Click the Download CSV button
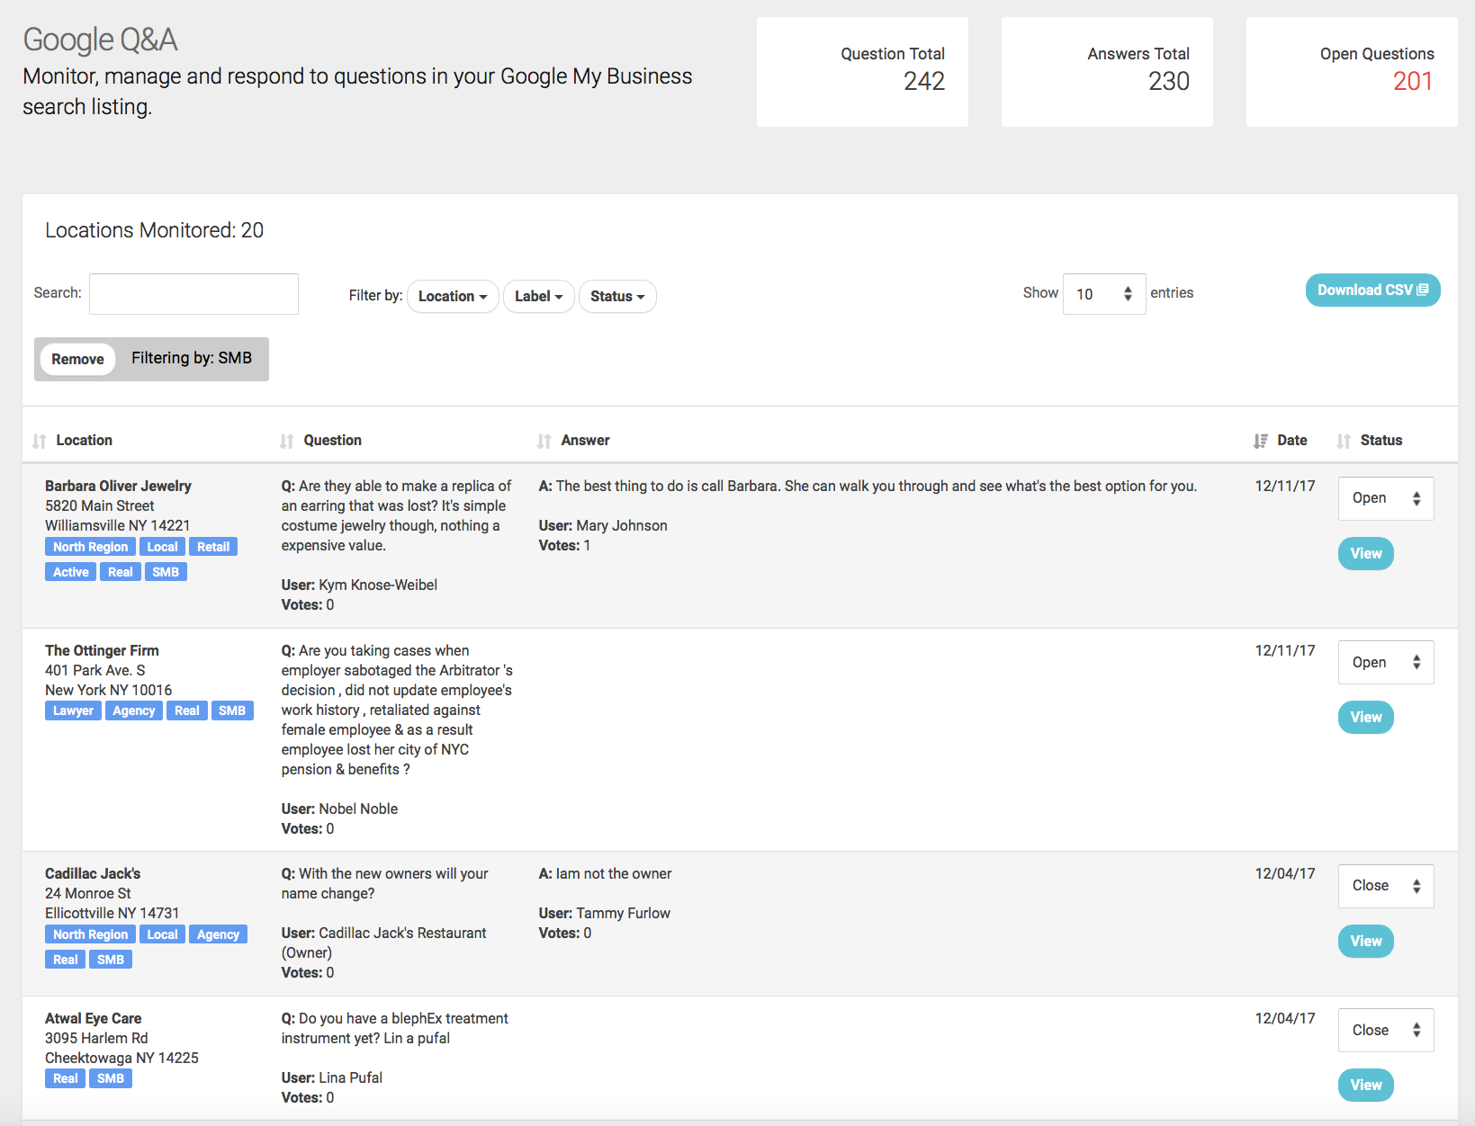The height and width of the screenshot is (1126, 1475). click(x=1372, y=290)
